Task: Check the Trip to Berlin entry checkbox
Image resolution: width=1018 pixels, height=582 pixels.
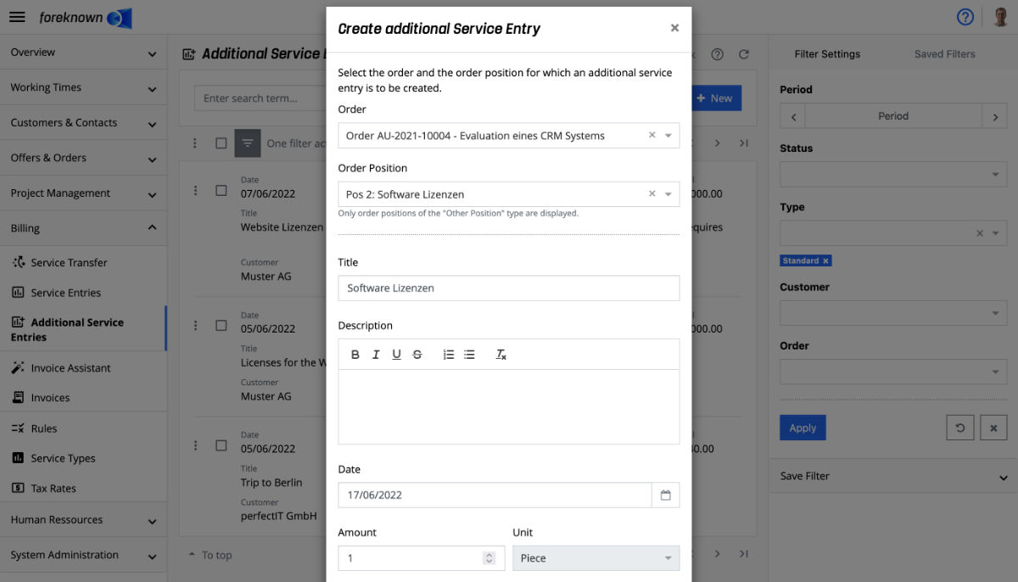Action: click(x=221, y=445)
